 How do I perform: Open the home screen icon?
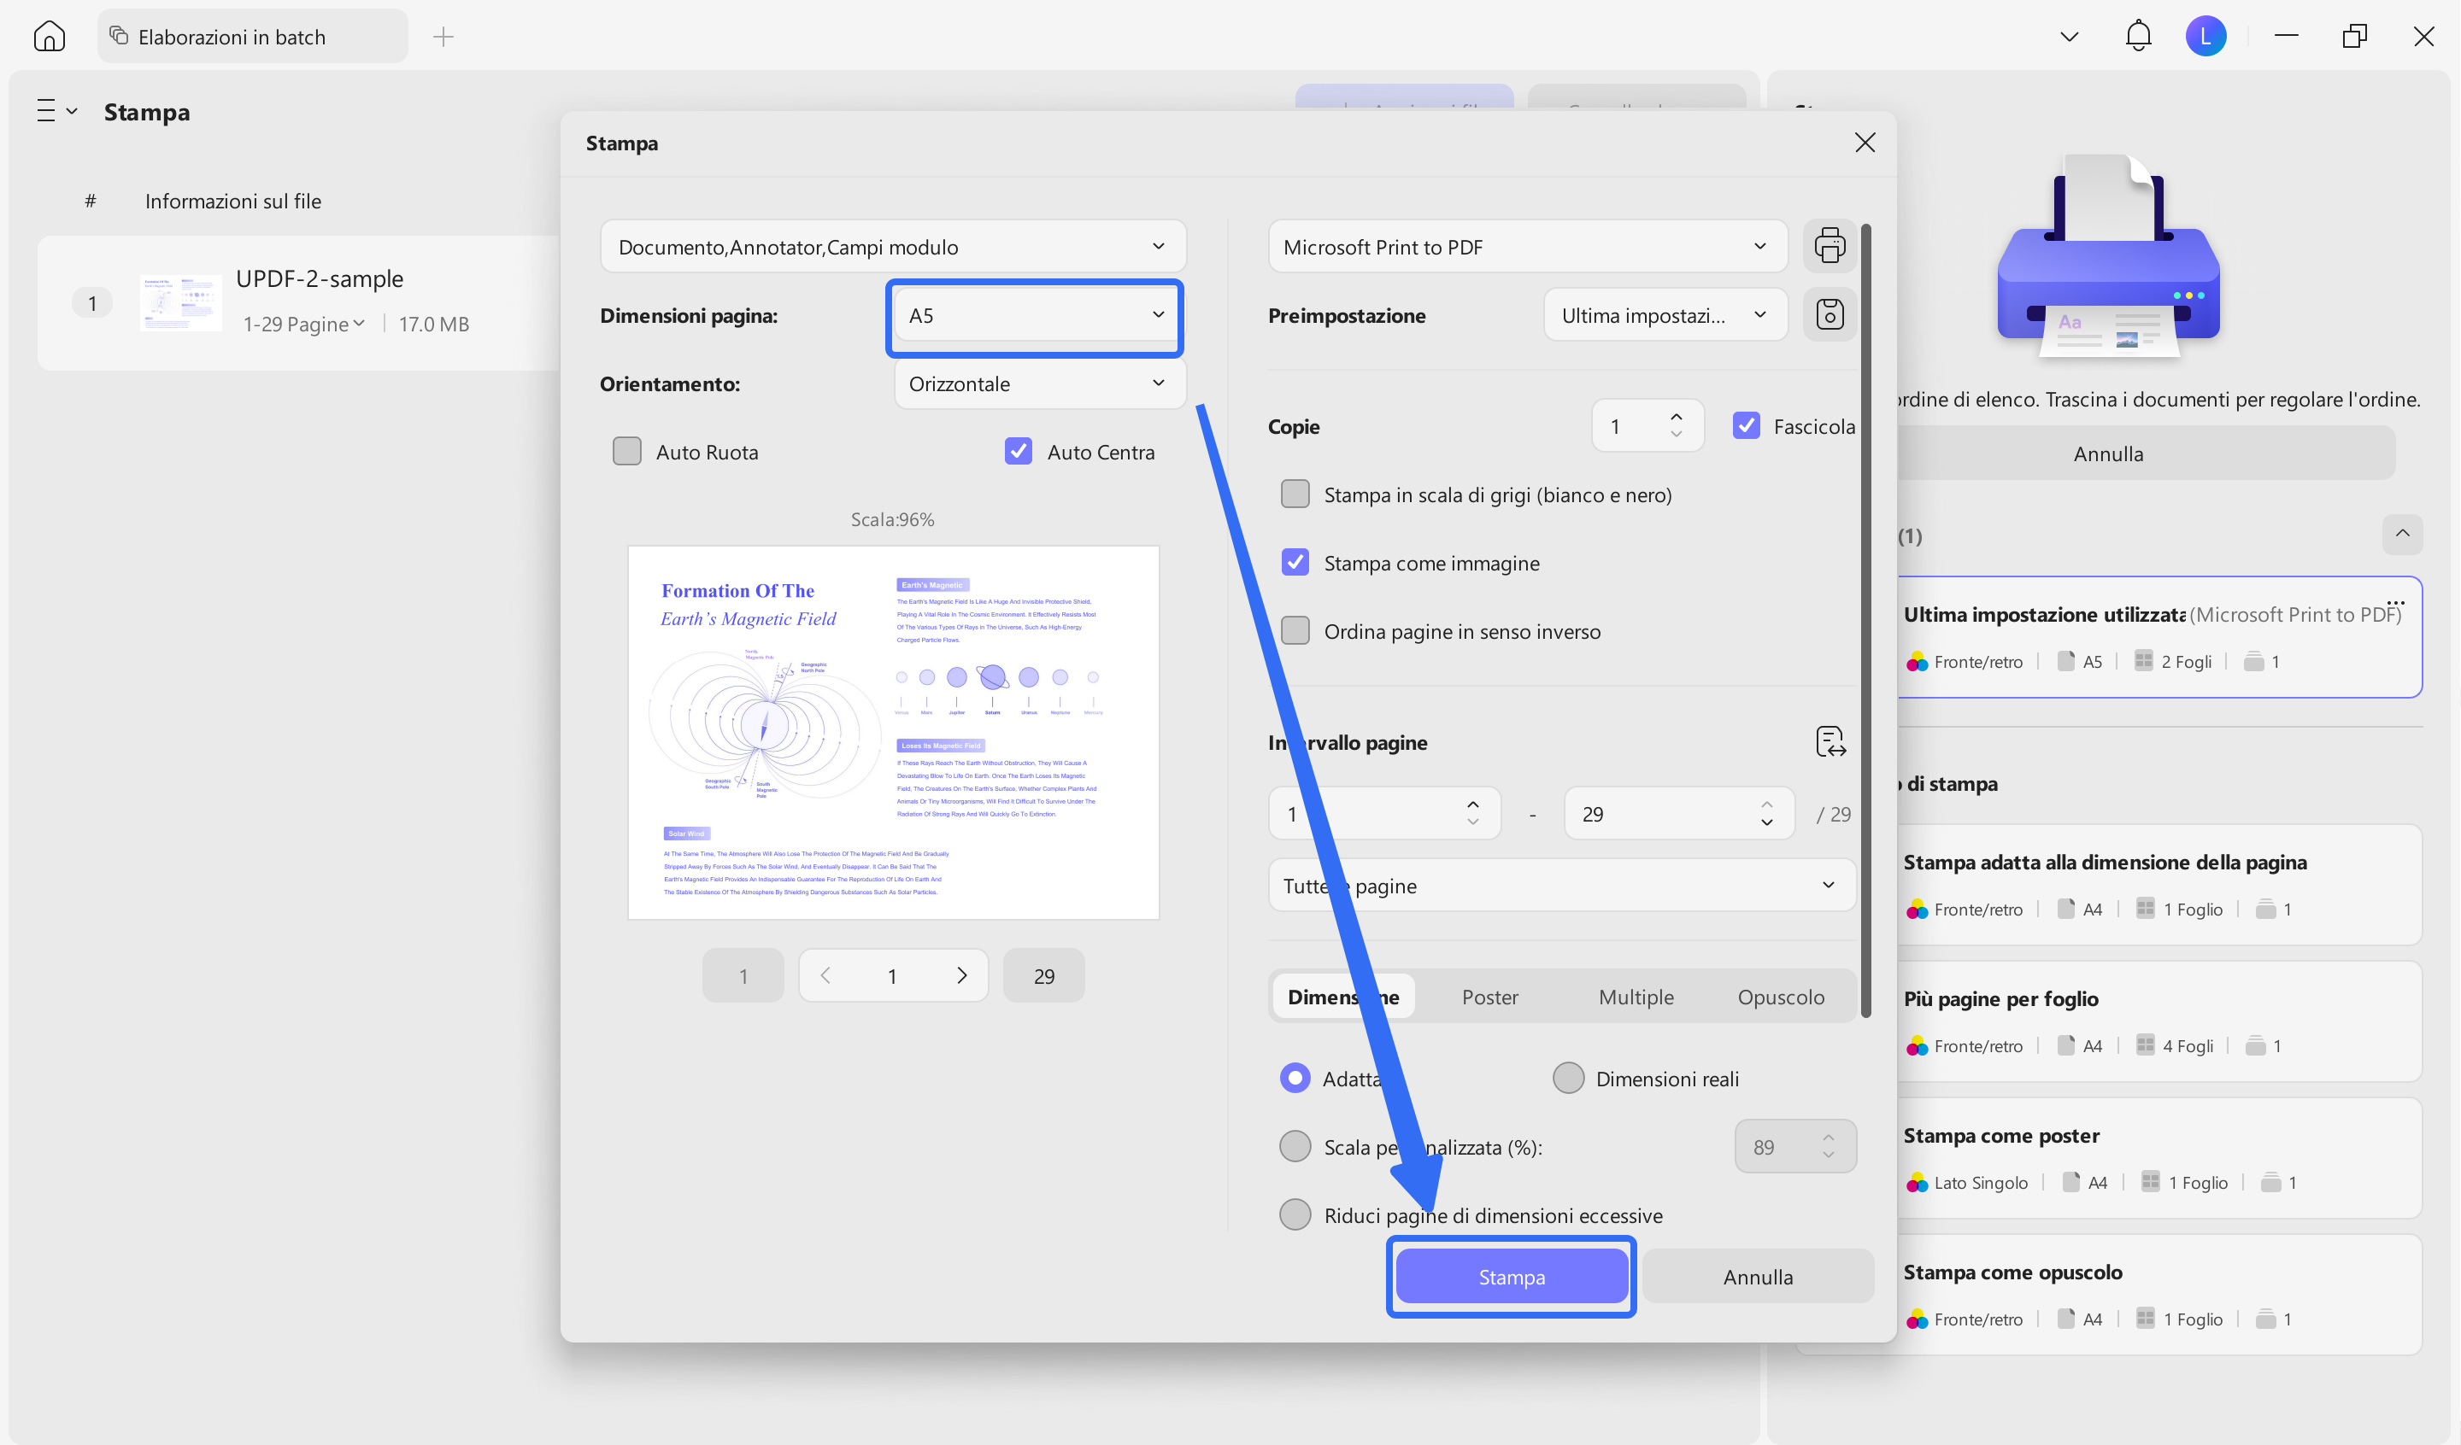(49, 36)
